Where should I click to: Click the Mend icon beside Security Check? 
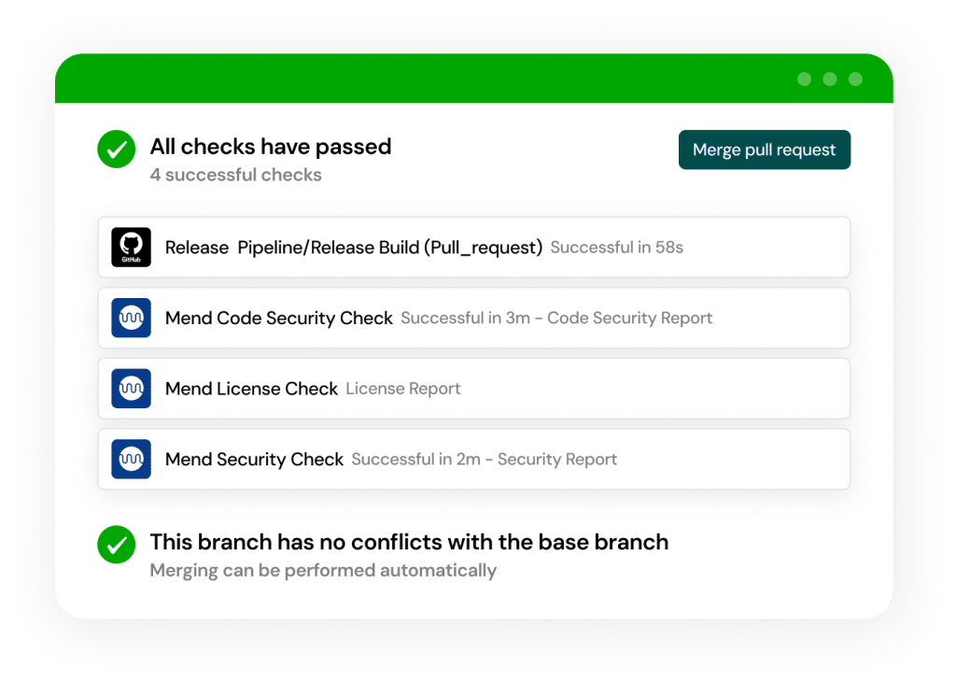coord(131,459)
